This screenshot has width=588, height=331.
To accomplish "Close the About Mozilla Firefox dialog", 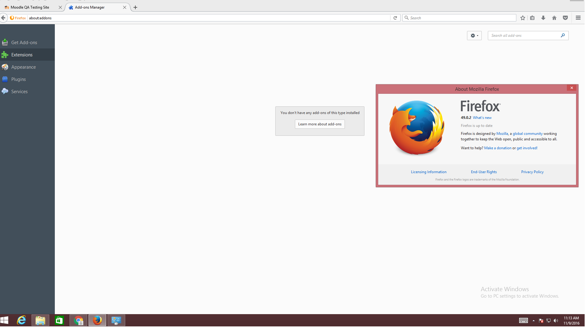I will tap(571, 88).
